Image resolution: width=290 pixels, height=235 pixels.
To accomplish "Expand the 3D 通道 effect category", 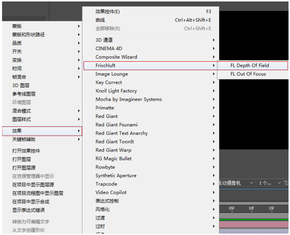I will coord(151,40).
